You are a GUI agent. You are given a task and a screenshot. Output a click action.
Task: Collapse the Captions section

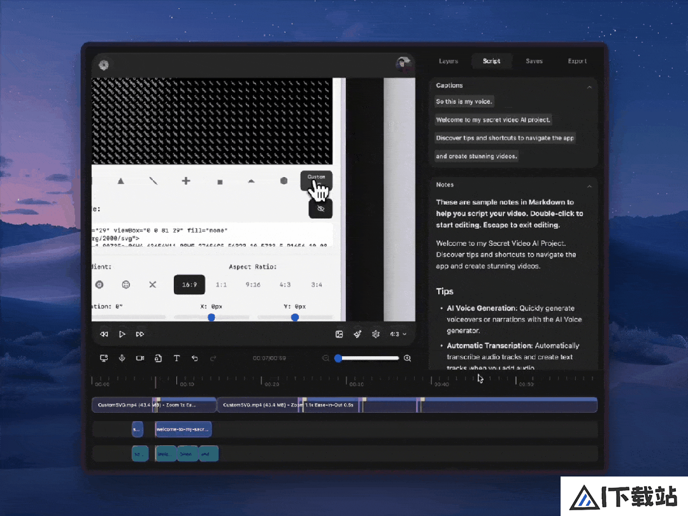click(x=589, y=87)
